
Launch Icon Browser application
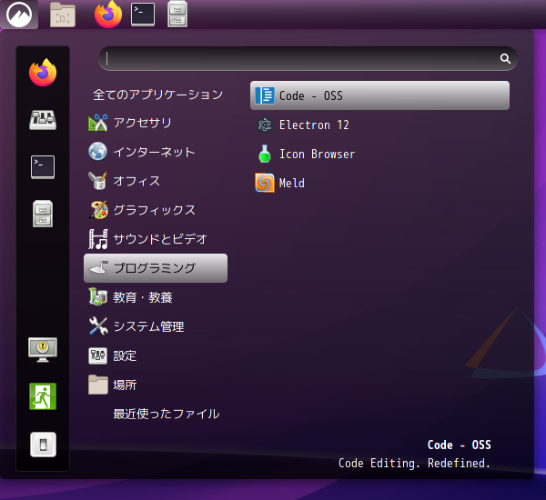379,154
